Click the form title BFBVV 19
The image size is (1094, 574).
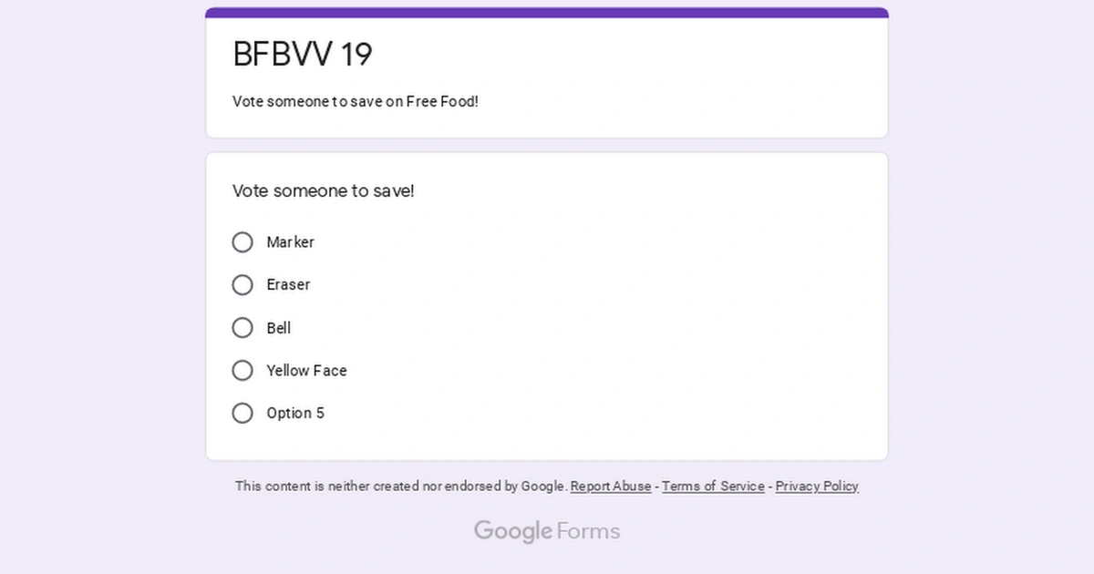pos(303,55)
